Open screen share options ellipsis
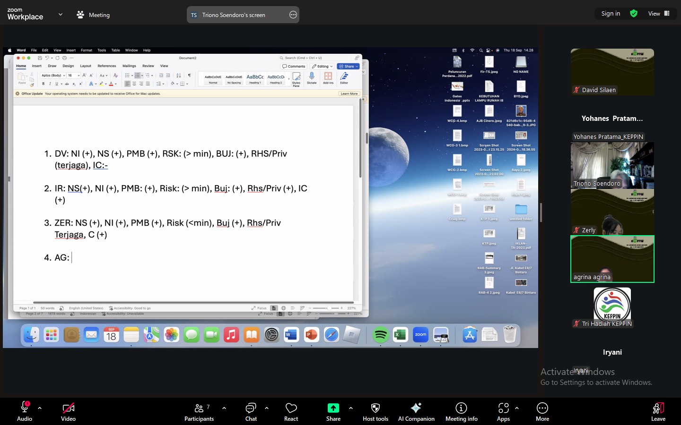This screenshot has height=425, width=681. click(293, 15)
